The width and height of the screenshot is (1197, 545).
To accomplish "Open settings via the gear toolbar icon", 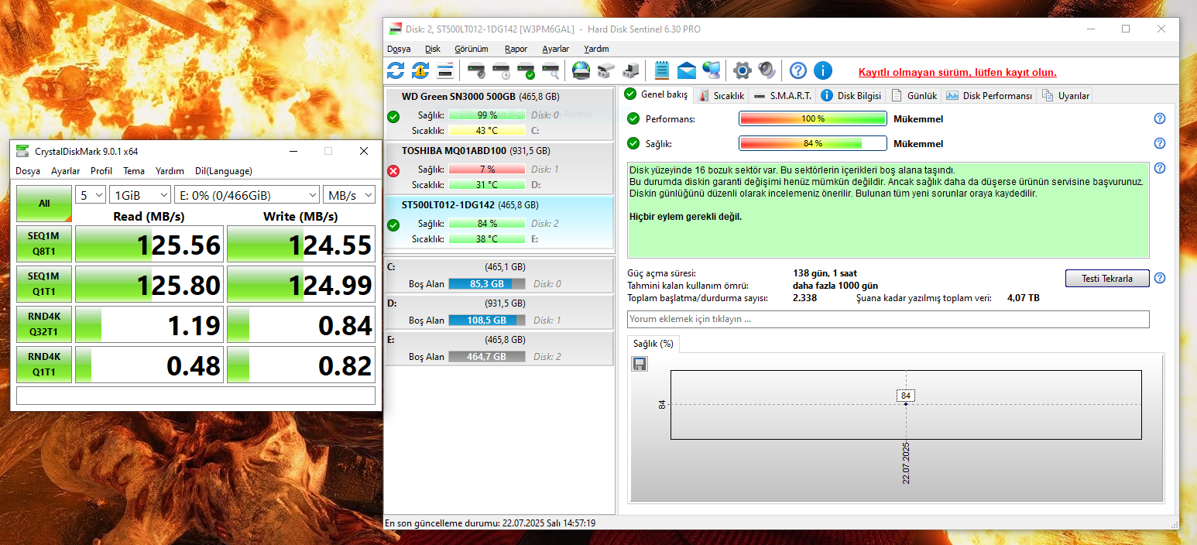I will click(743, 71).
